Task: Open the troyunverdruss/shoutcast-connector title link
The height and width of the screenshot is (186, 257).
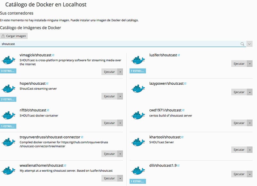Action: 50,137
